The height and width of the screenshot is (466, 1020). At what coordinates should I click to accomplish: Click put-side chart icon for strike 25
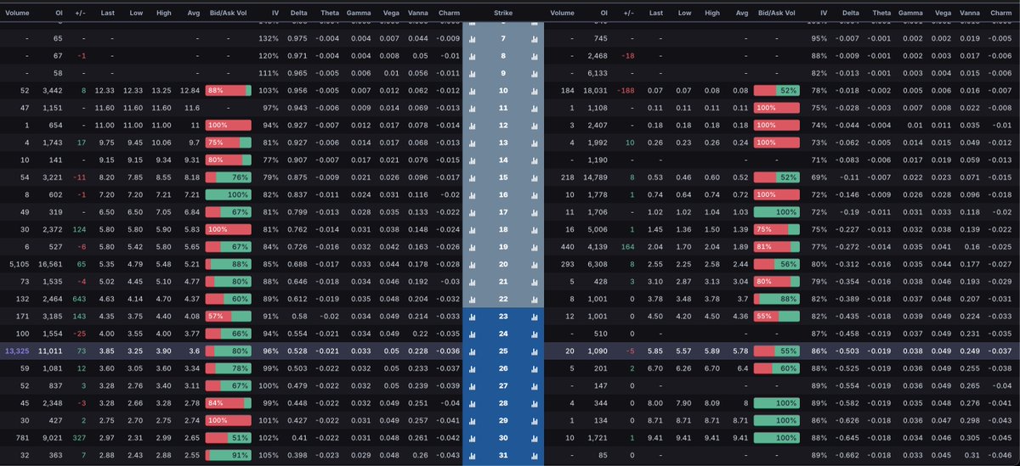pos(535,351)
